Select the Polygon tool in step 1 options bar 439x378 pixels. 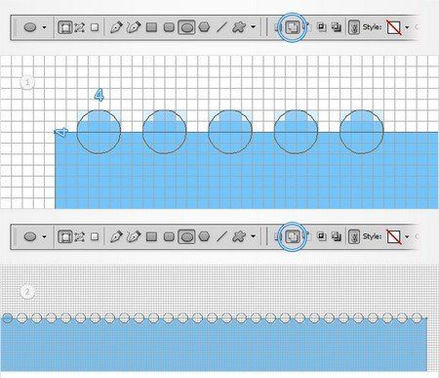pyautogui.click(x=204, y=27)
